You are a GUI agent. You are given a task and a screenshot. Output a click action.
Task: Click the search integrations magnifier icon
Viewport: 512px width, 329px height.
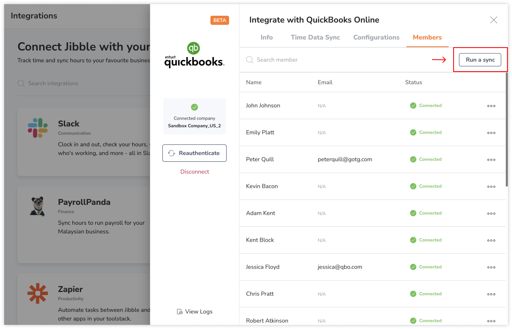pyautogui.click(x=21, y=83)
